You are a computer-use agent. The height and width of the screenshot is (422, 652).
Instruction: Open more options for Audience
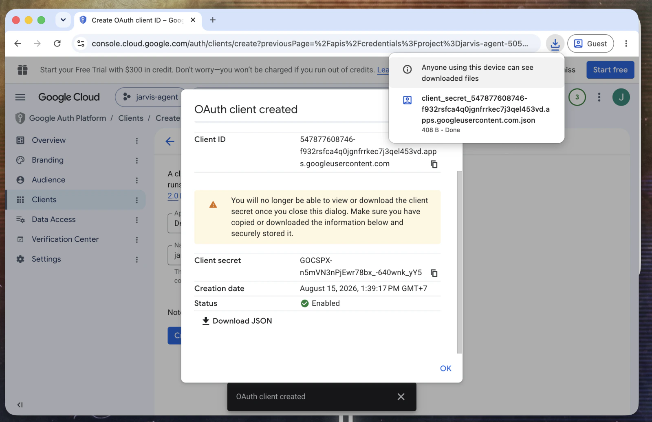[x=137, y=180]
